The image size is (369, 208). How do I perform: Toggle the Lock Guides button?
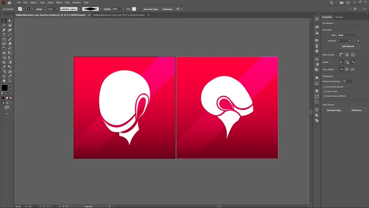pyautogui.click(x=347, y=62)
